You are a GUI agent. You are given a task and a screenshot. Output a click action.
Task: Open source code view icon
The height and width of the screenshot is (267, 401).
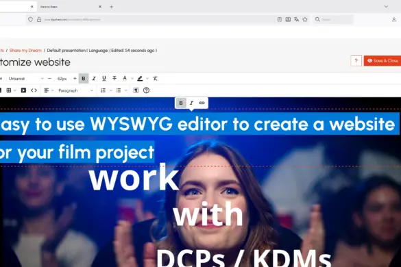click(x=34, y=90)
